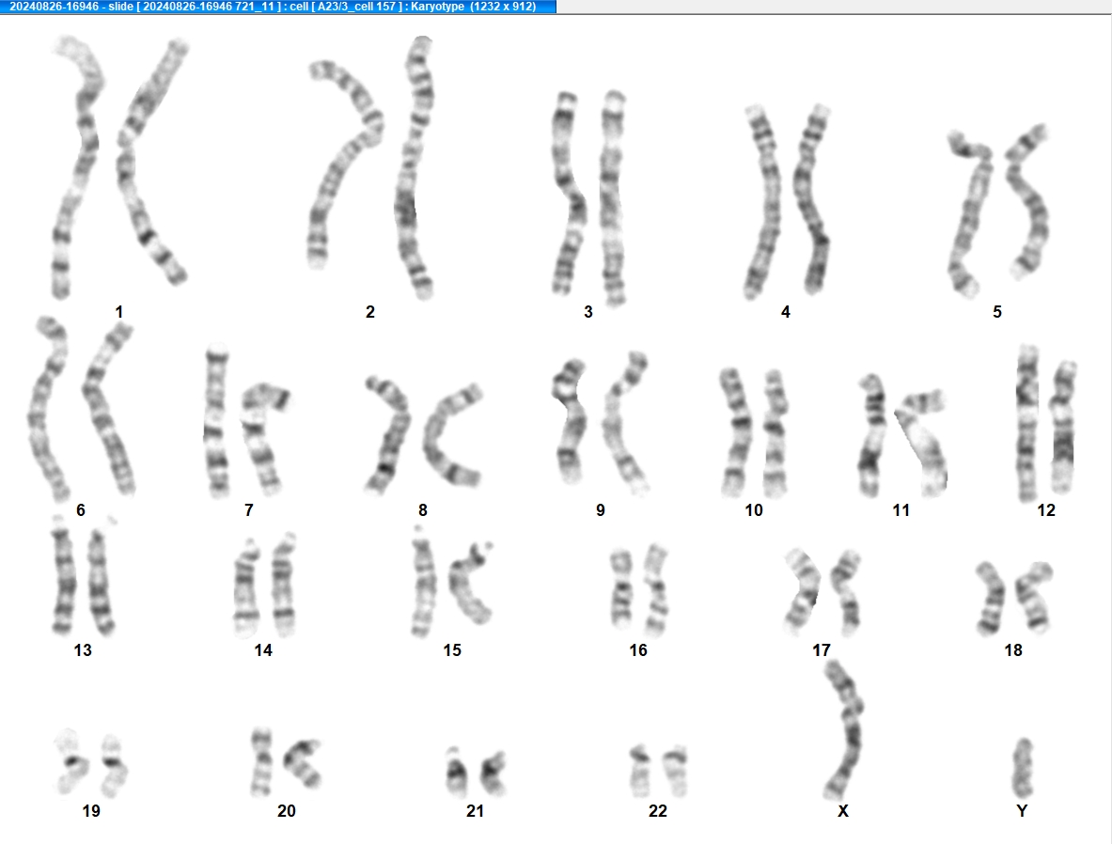1112x844 pixels.
Task: Select the left chromosome 3 homolog
Action: tap(569, 193)
